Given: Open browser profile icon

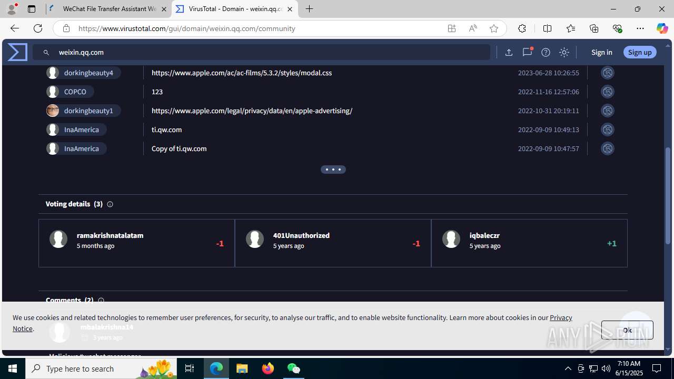Looking at the screenshot, I should [12, 9].
